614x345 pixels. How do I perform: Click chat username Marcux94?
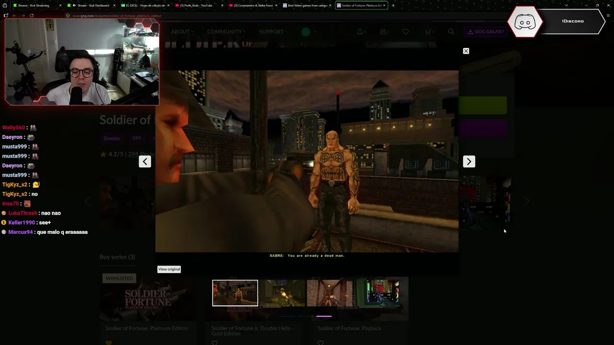21,232
